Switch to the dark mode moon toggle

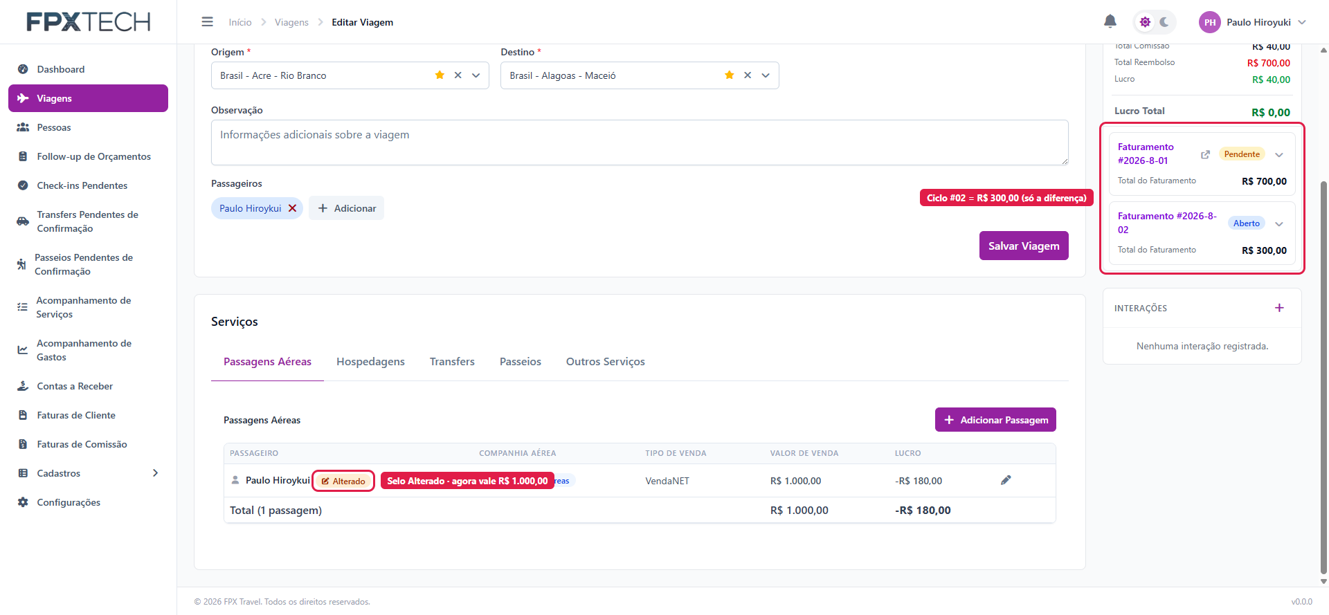click(x=1164, y=22)
